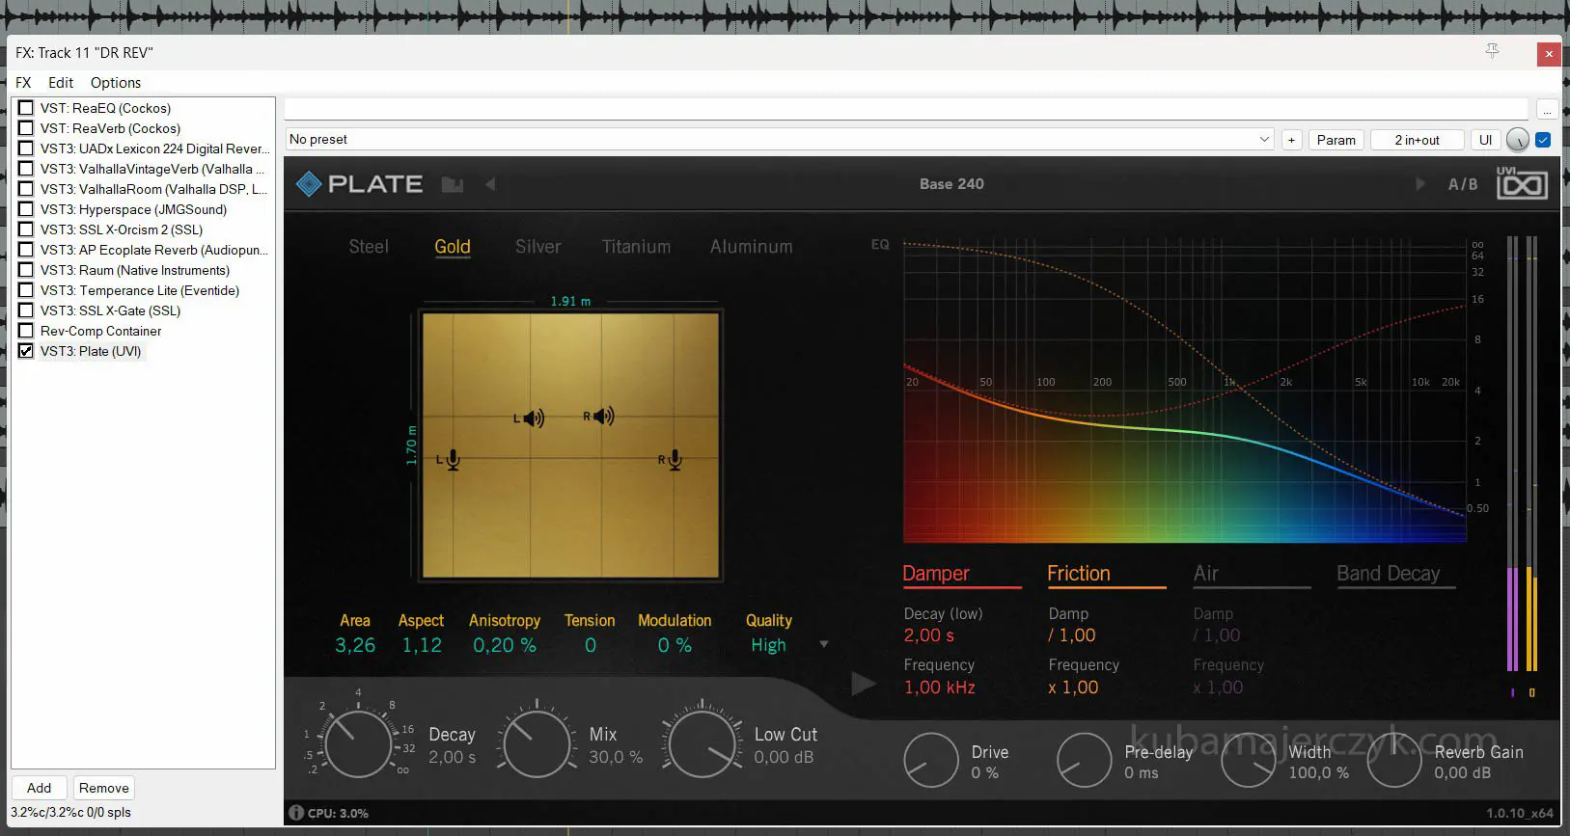Viewport: 1570px width, 836px height.
Task: Open the 'No preset' dropdown list
Action: [x=1264, y=140]
